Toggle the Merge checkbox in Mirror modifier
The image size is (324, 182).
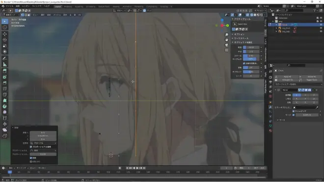click(x=294, y=115)
